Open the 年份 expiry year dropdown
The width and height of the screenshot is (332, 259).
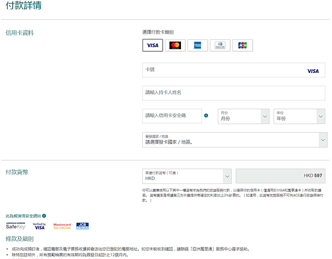click(x=299, y=116)
